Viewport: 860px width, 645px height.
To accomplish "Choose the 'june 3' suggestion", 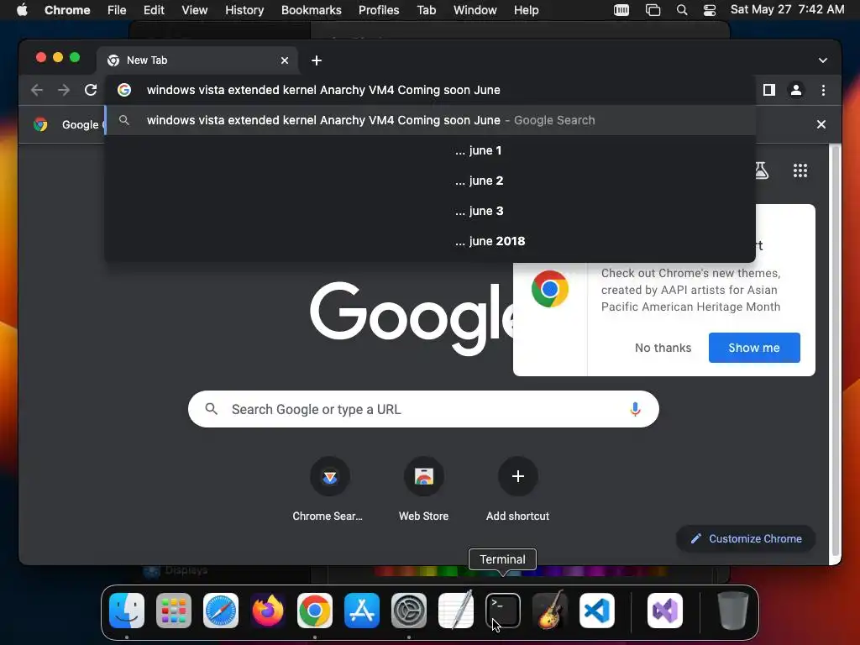I will 430,211.
